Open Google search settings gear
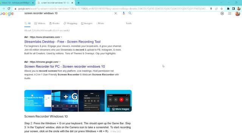242x136 pixels. click(222, 14)
